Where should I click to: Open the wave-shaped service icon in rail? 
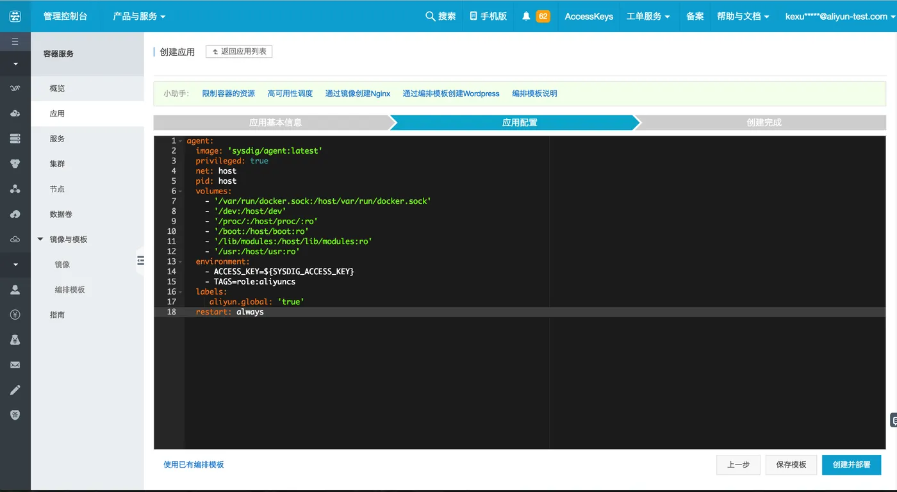pos(15,88)
